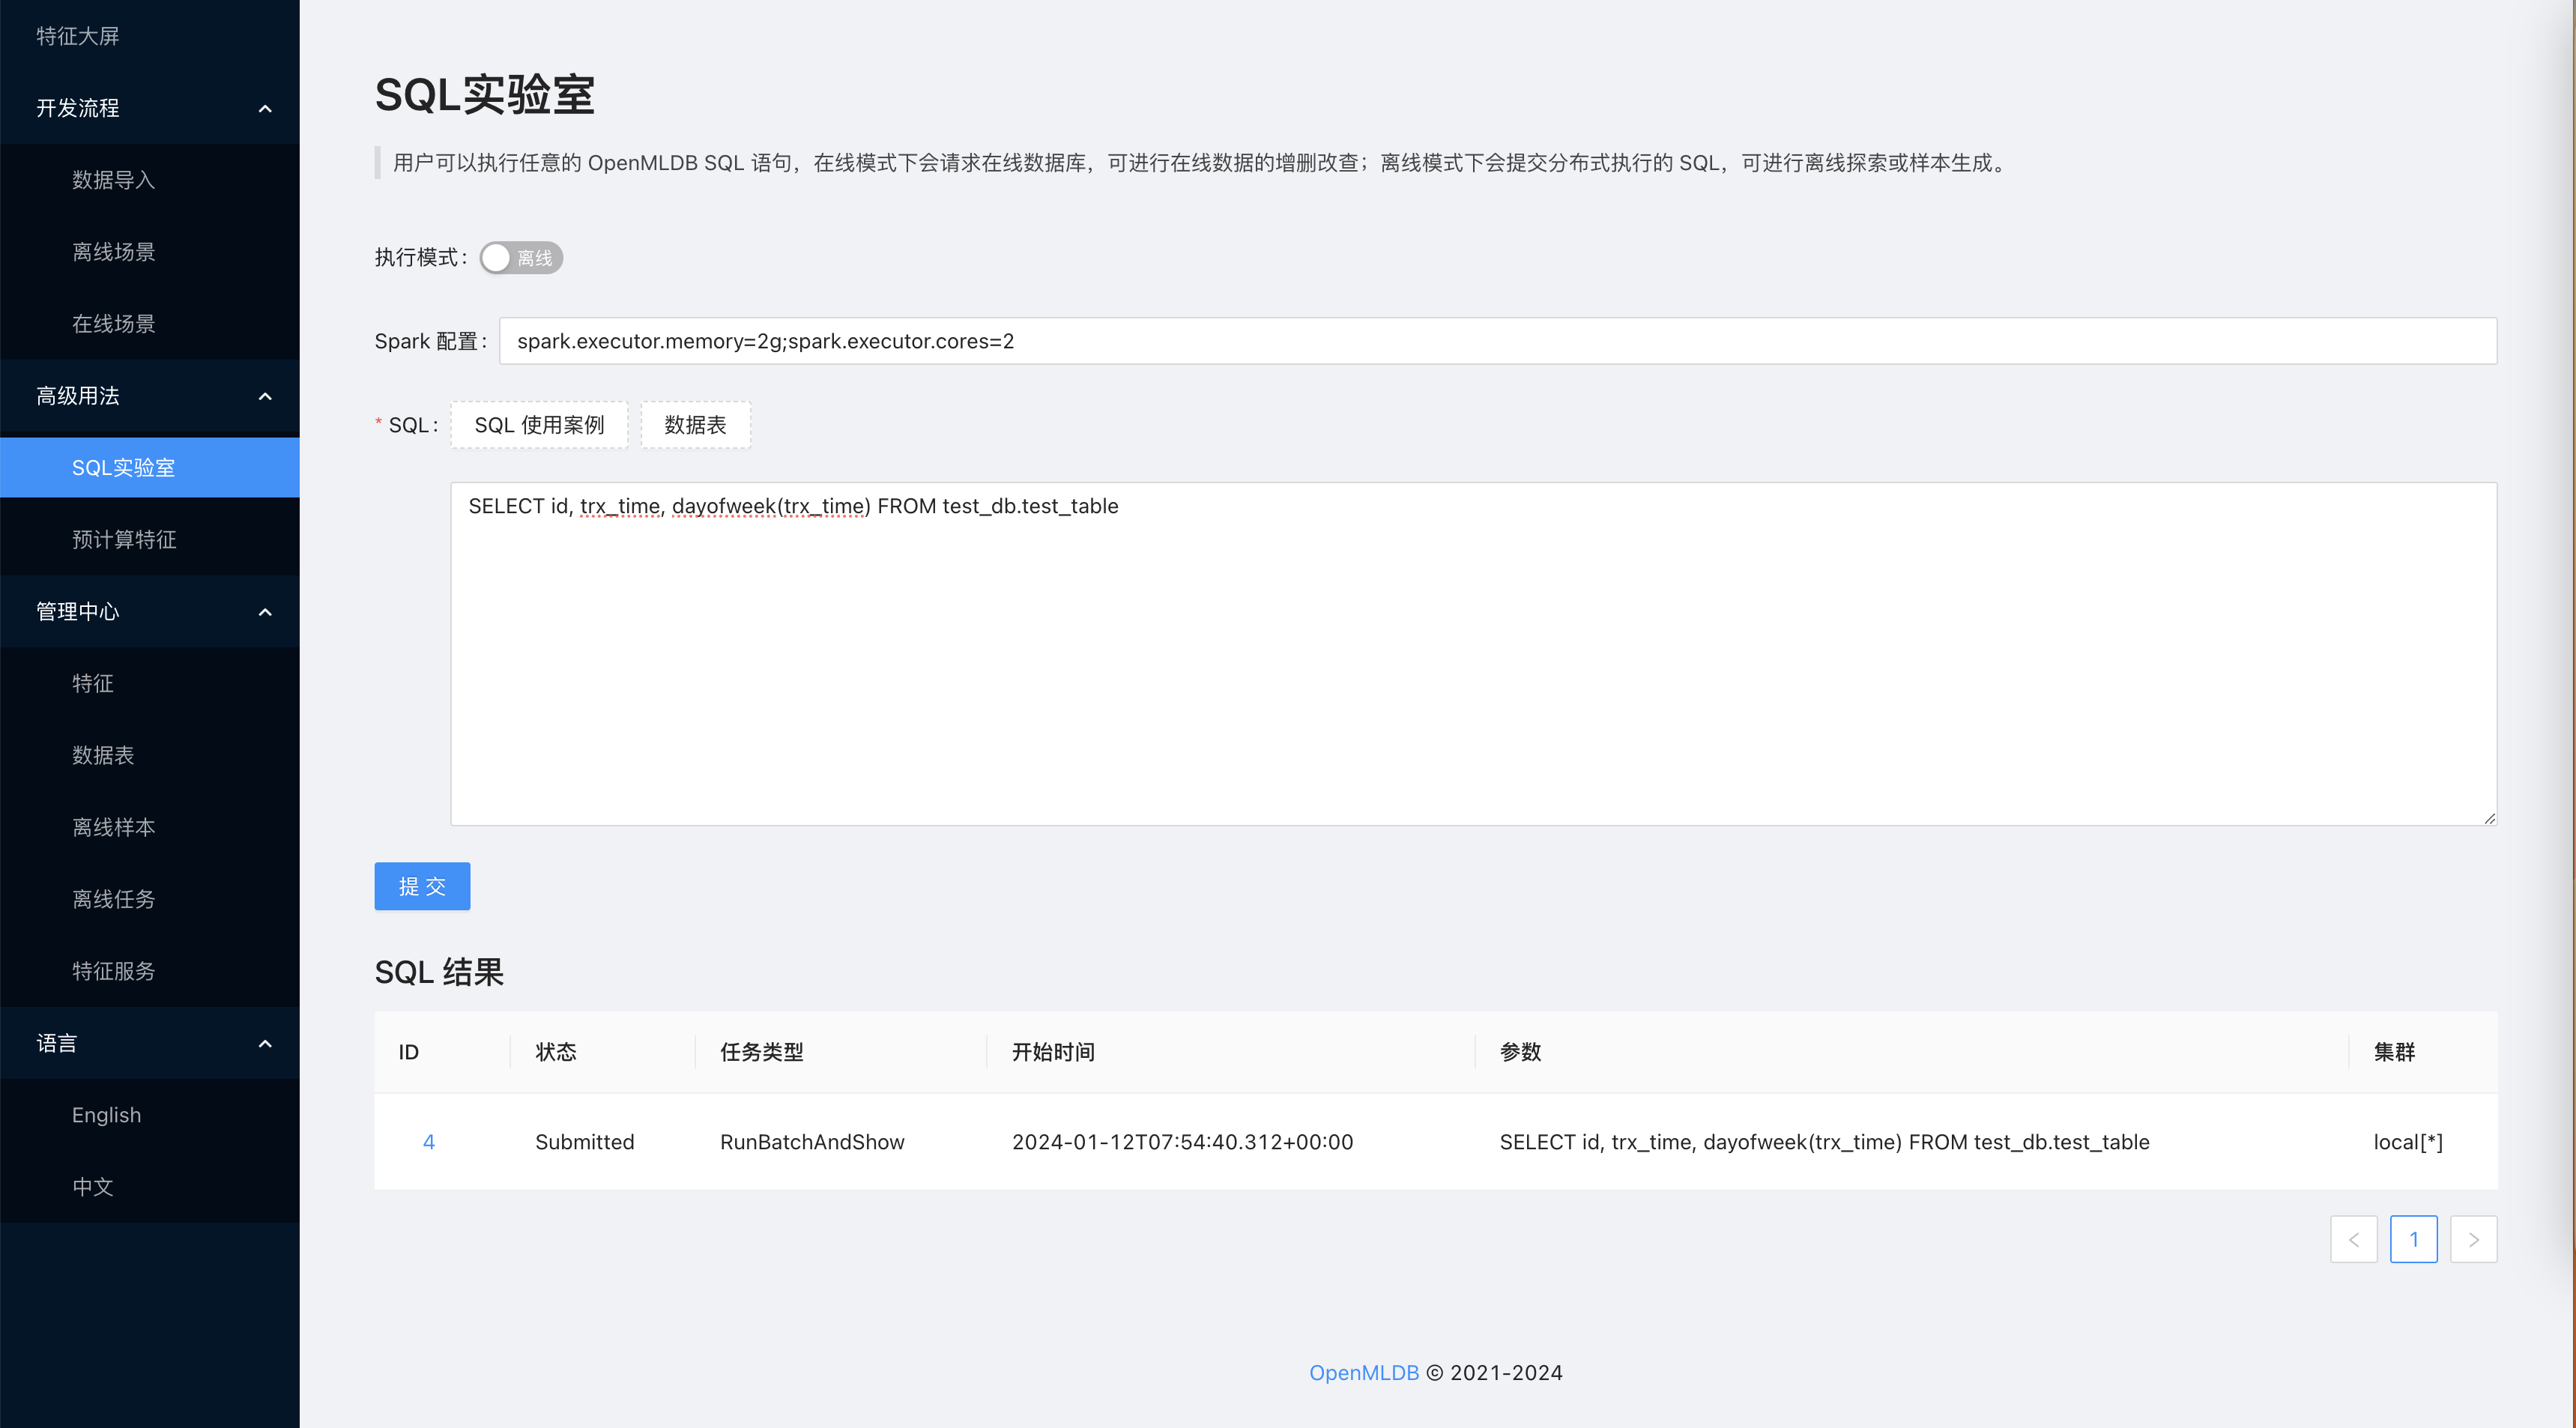The width and height of the screenshot is (2576, 1428).
Task: Click the 2024-01-12T07:54:40.312+00:00 start time cell
Action: pyautogui.click(x=1183, y=1142)
